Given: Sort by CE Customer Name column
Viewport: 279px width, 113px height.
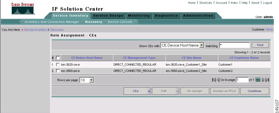Looking at the screenshot, I should point(244,58).
